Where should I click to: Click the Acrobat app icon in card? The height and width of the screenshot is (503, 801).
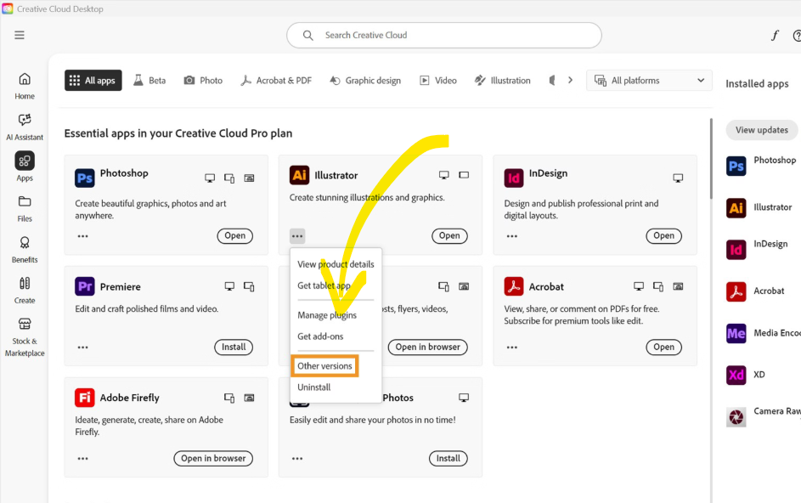tap(514, 286)
